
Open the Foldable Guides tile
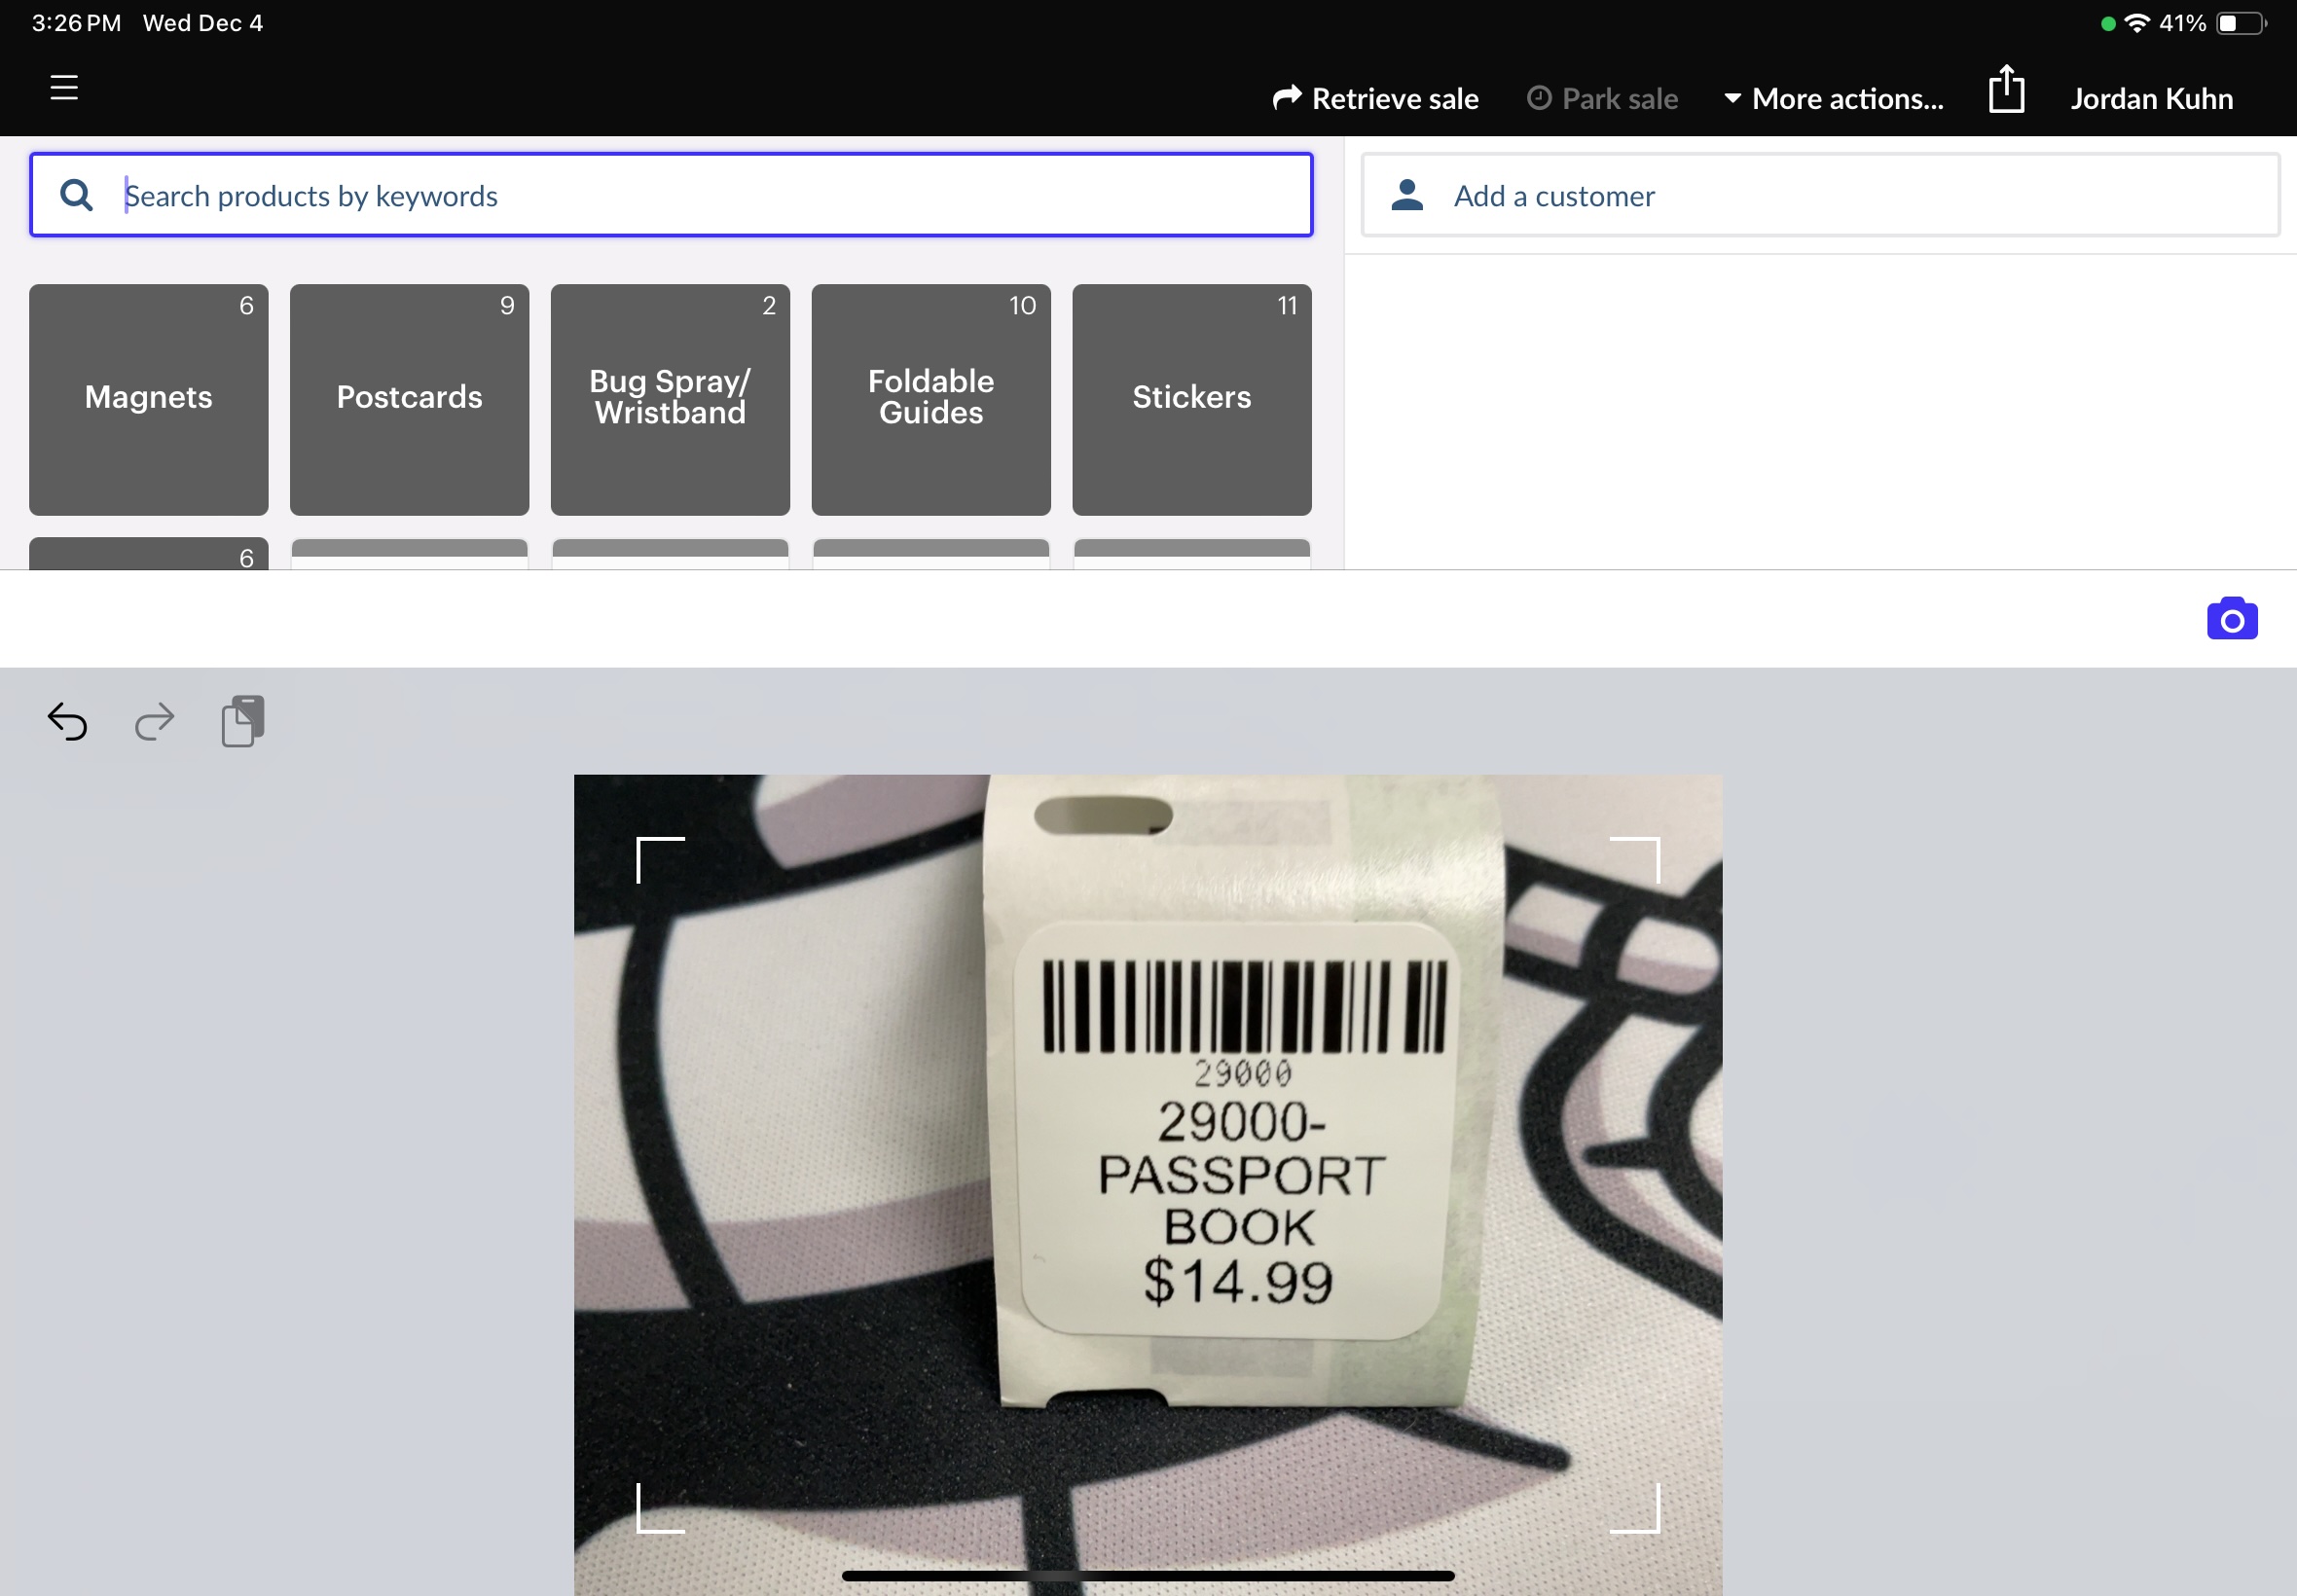931,400
